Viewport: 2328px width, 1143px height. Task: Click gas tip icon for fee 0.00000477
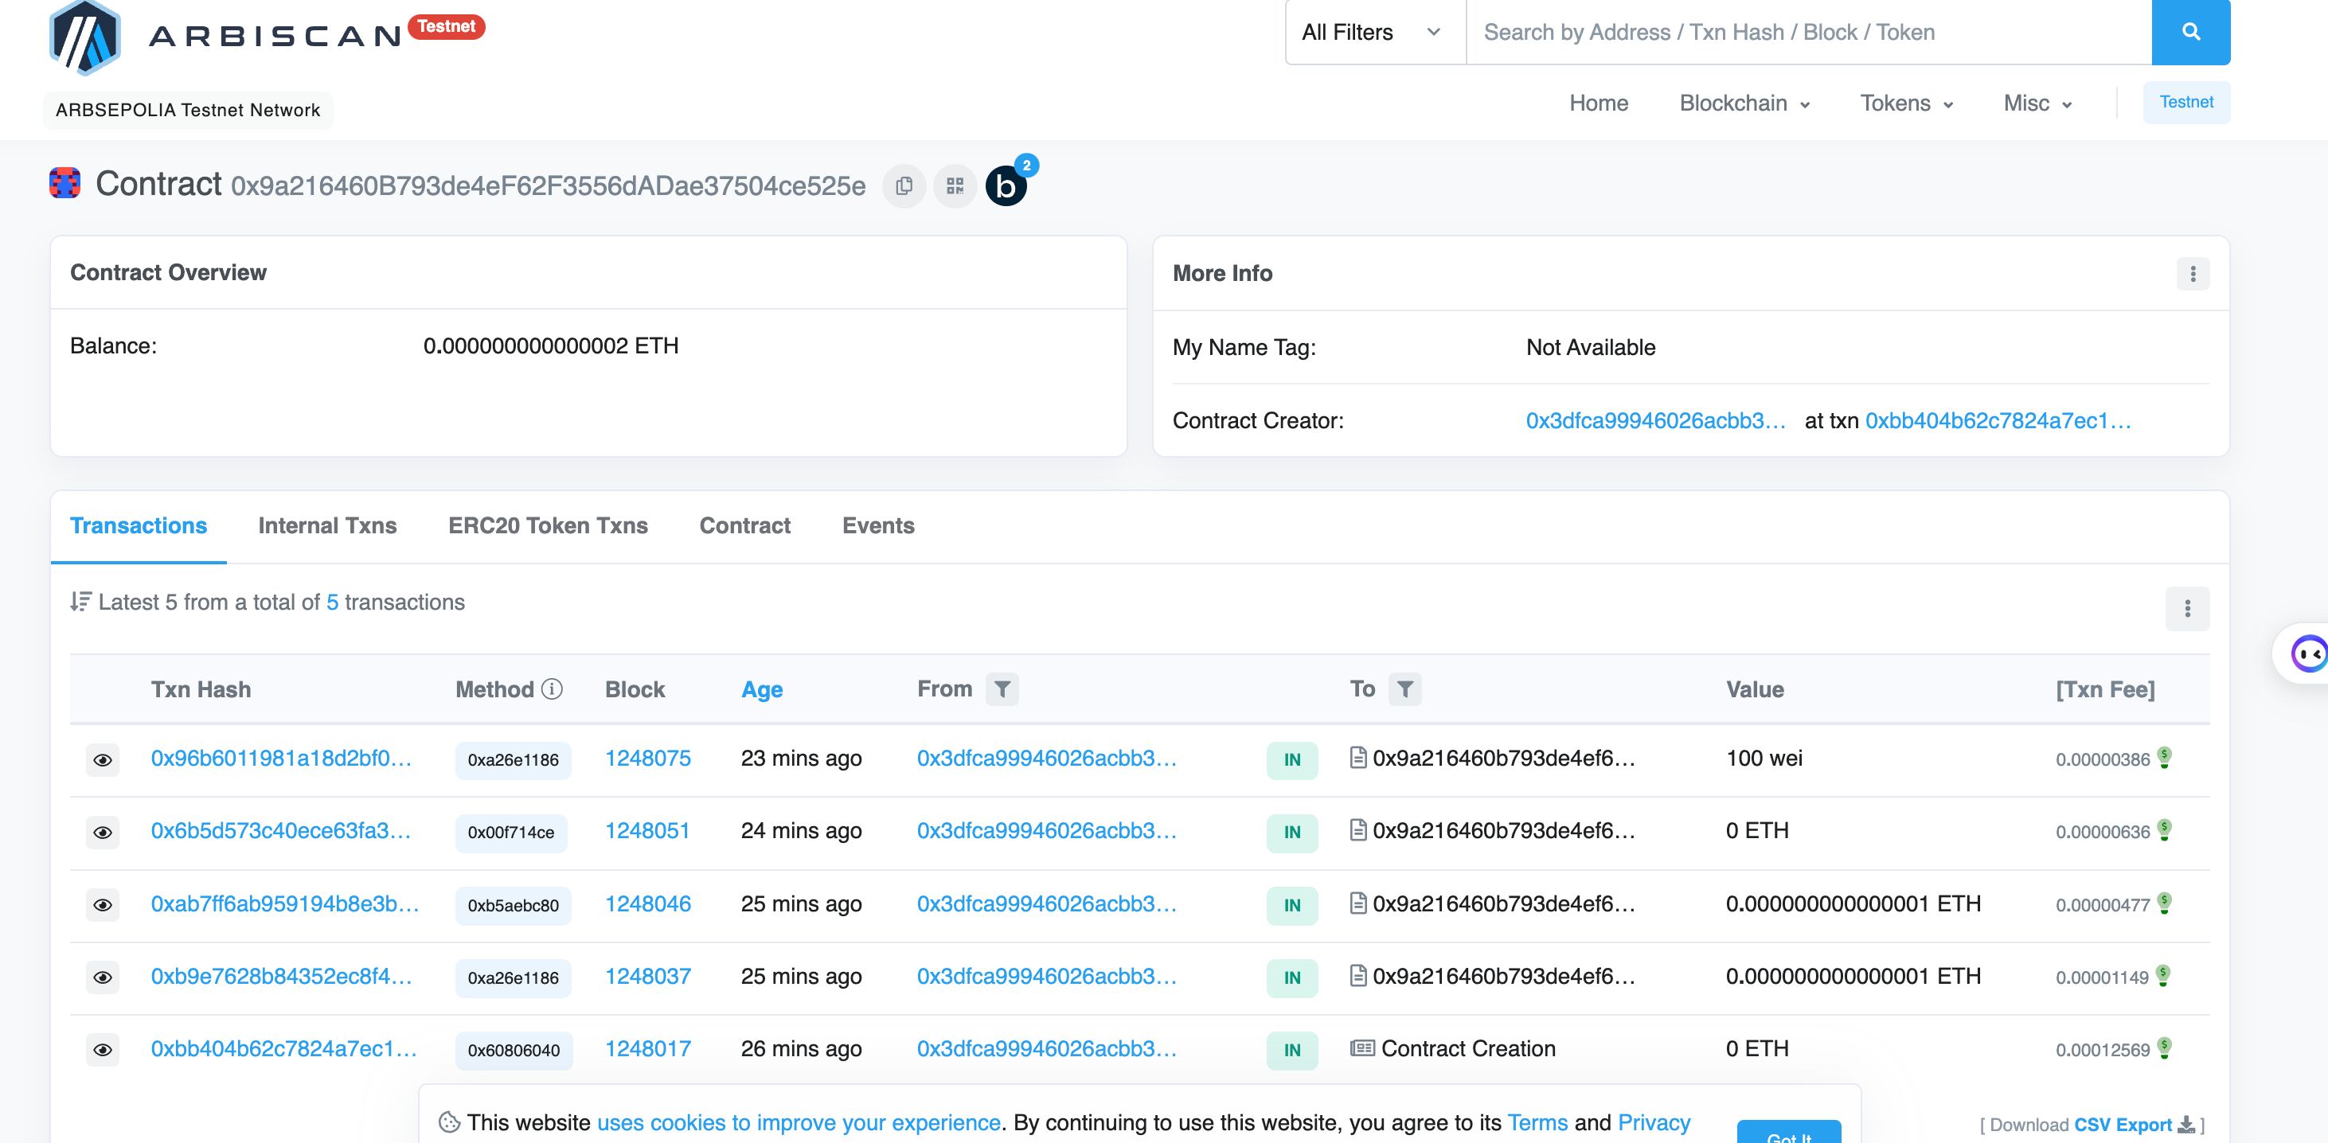point(2165,902)
